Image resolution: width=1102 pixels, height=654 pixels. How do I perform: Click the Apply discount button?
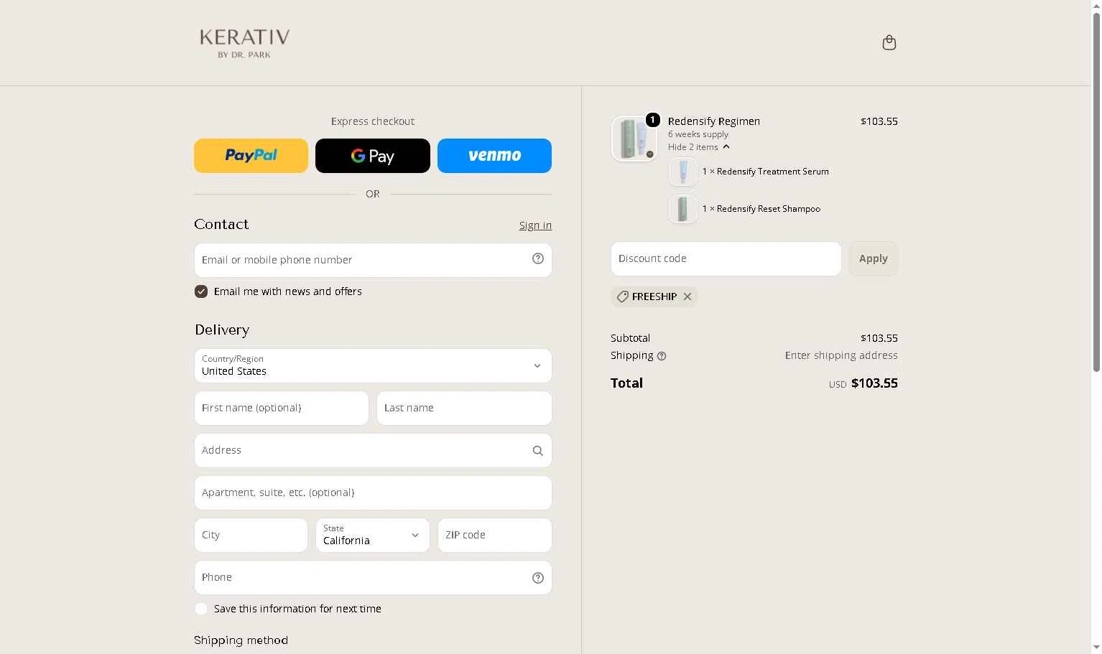click(x=873, y=258)
